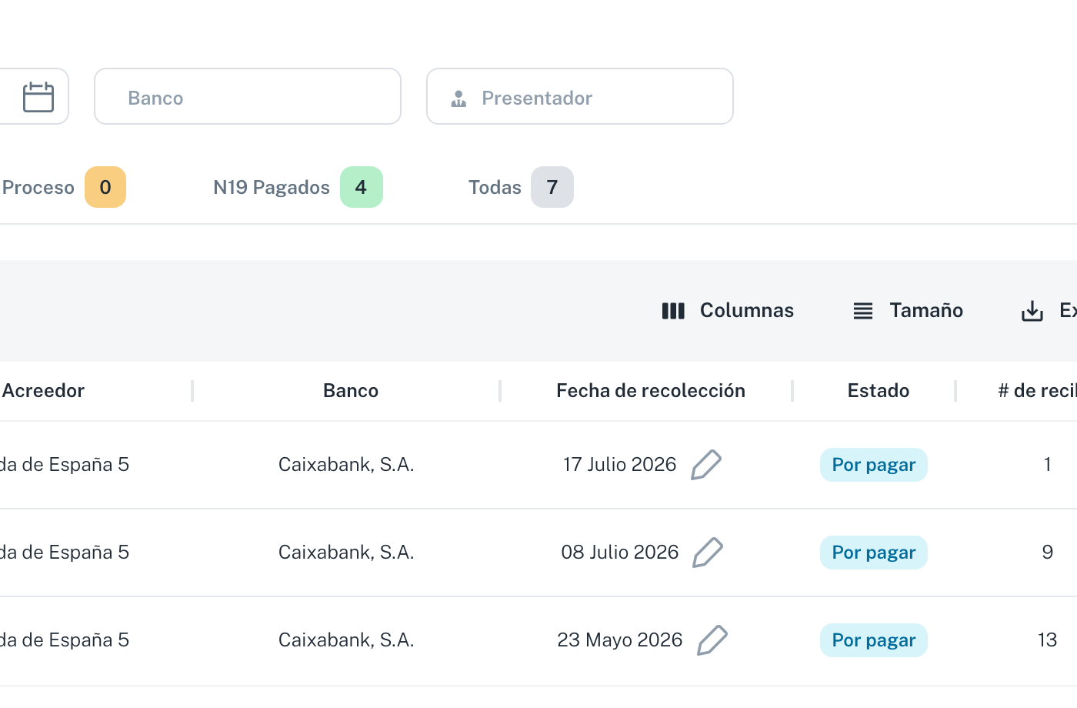Image resolution: width=1077 pixels, height=708 pixels.
Task: Click the Tamaño row density icon
Action: pyautogui.click(x=863, y=311)
